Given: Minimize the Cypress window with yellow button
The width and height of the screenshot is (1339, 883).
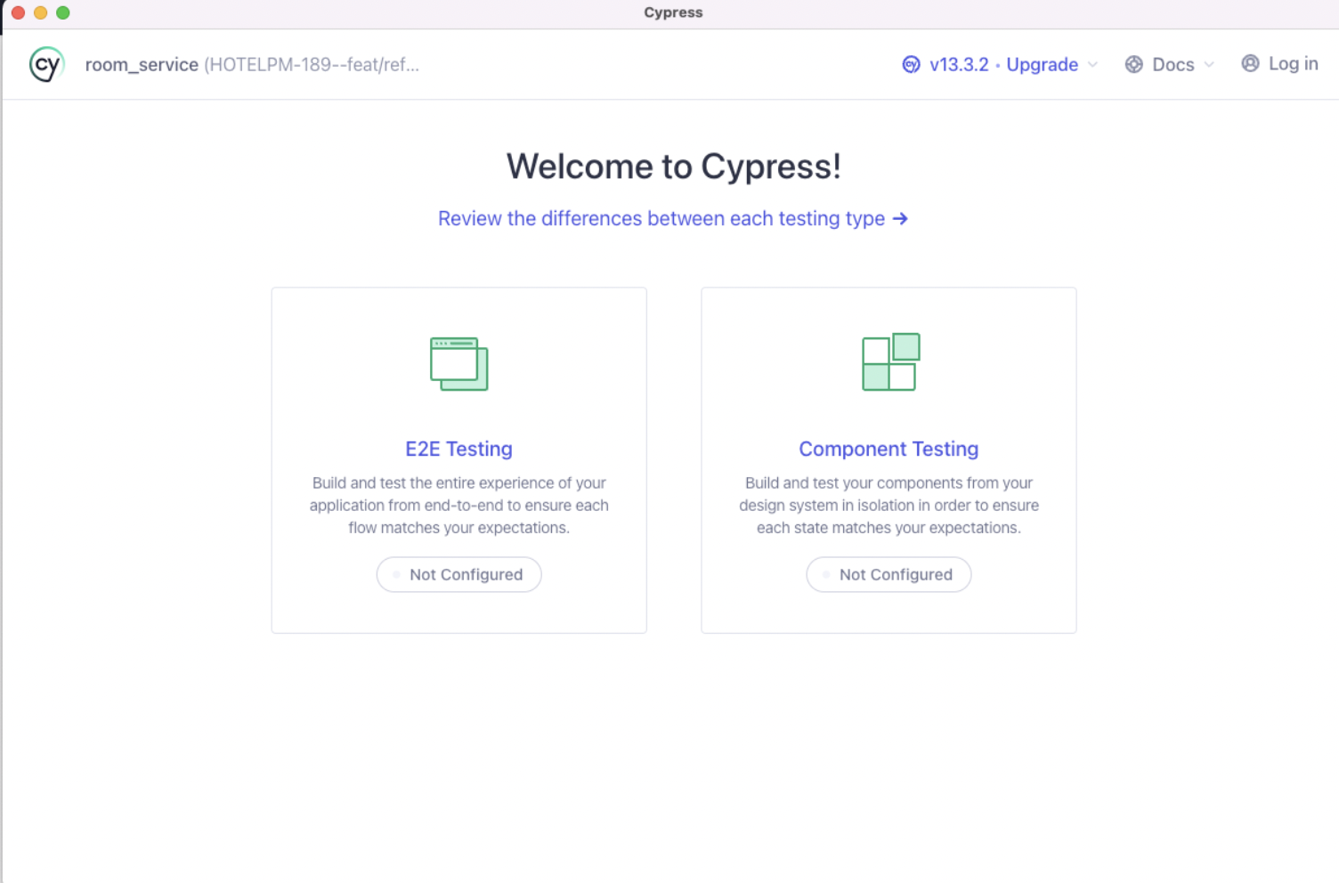Looking at the screenshot, I should pos(40,12).
